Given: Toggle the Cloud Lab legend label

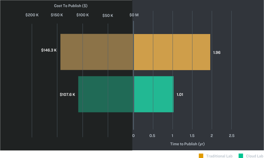Looking at the screenshot, I should [255, 156].
